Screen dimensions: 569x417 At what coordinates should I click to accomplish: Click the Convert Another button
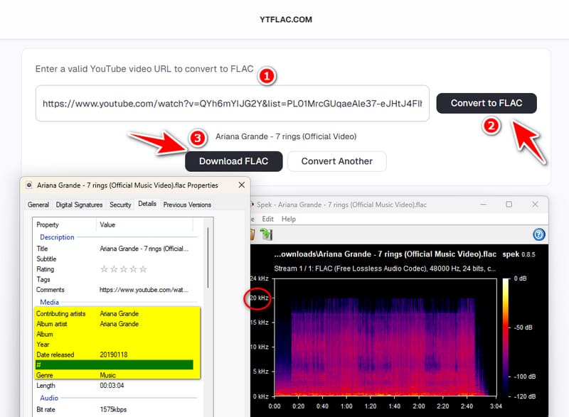coord(336,161)
